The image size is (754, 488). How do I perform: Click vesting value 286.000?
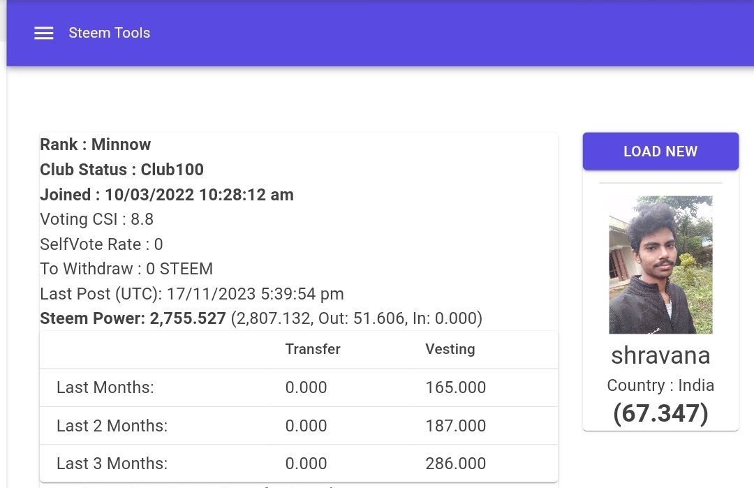455,464
